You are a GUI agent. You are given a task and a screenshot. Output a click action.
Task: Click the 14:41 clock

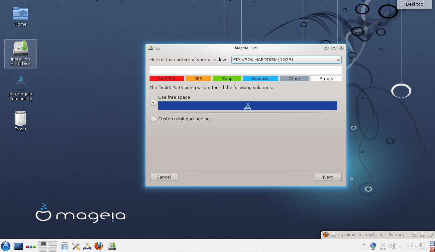point(416,246)
